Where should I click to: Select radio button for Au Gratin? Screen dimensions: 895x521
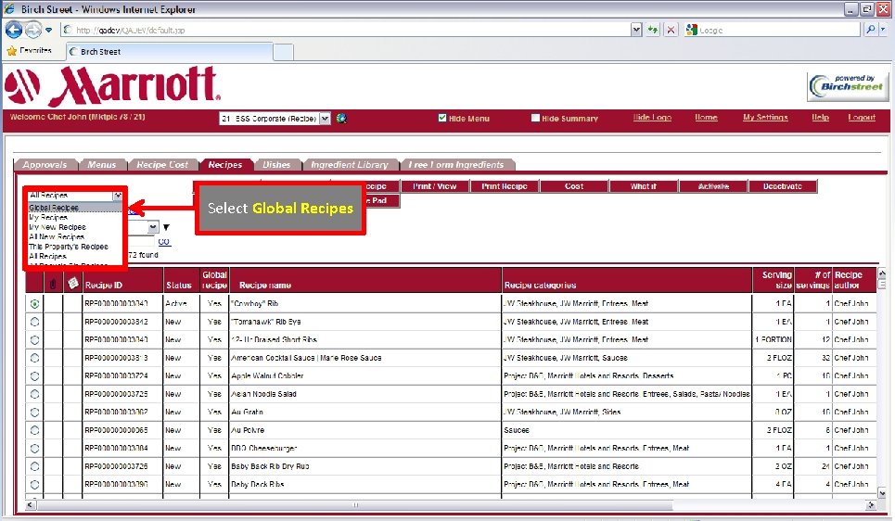click(35, 412)
